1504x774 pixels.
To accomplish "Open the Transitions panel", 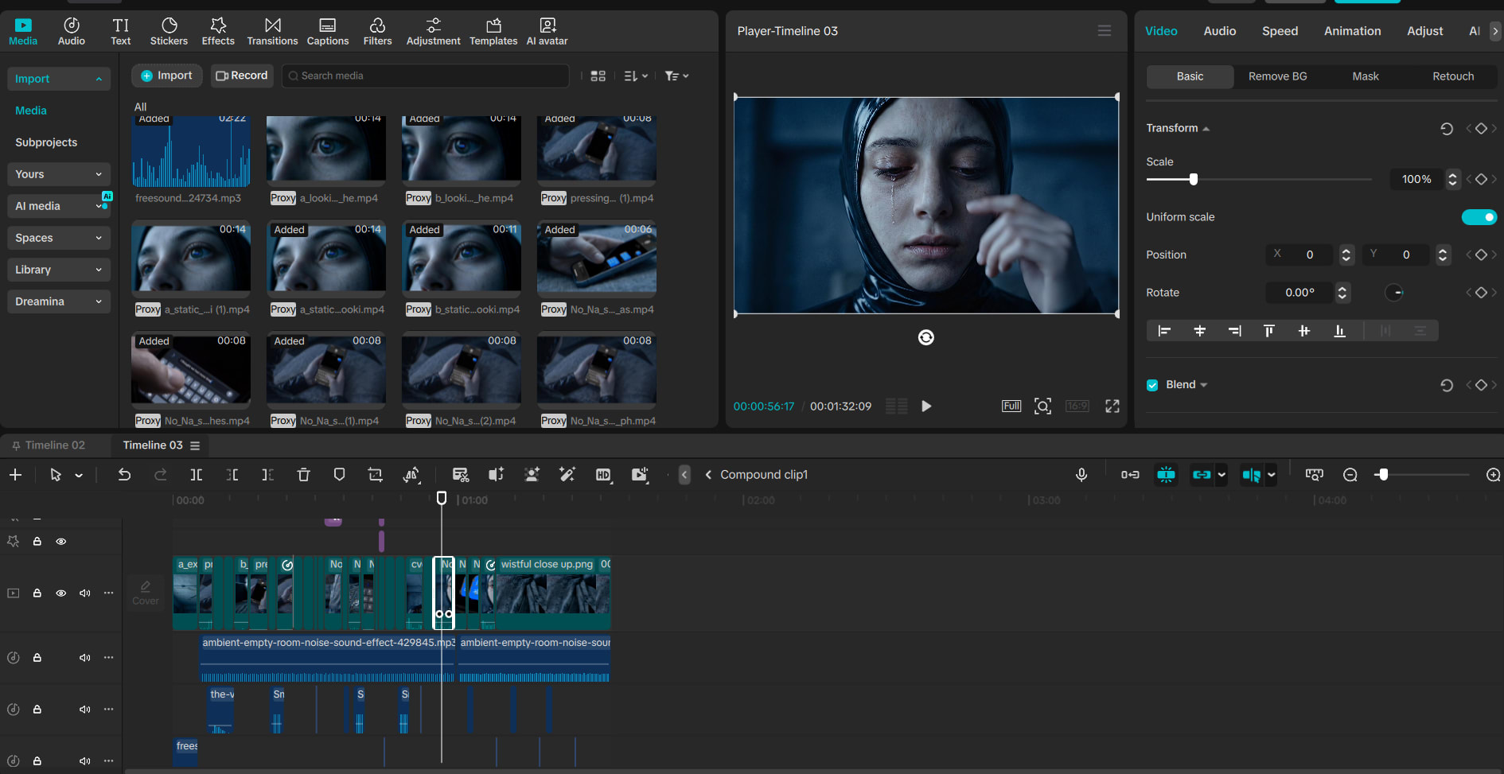I will point(272,32).
